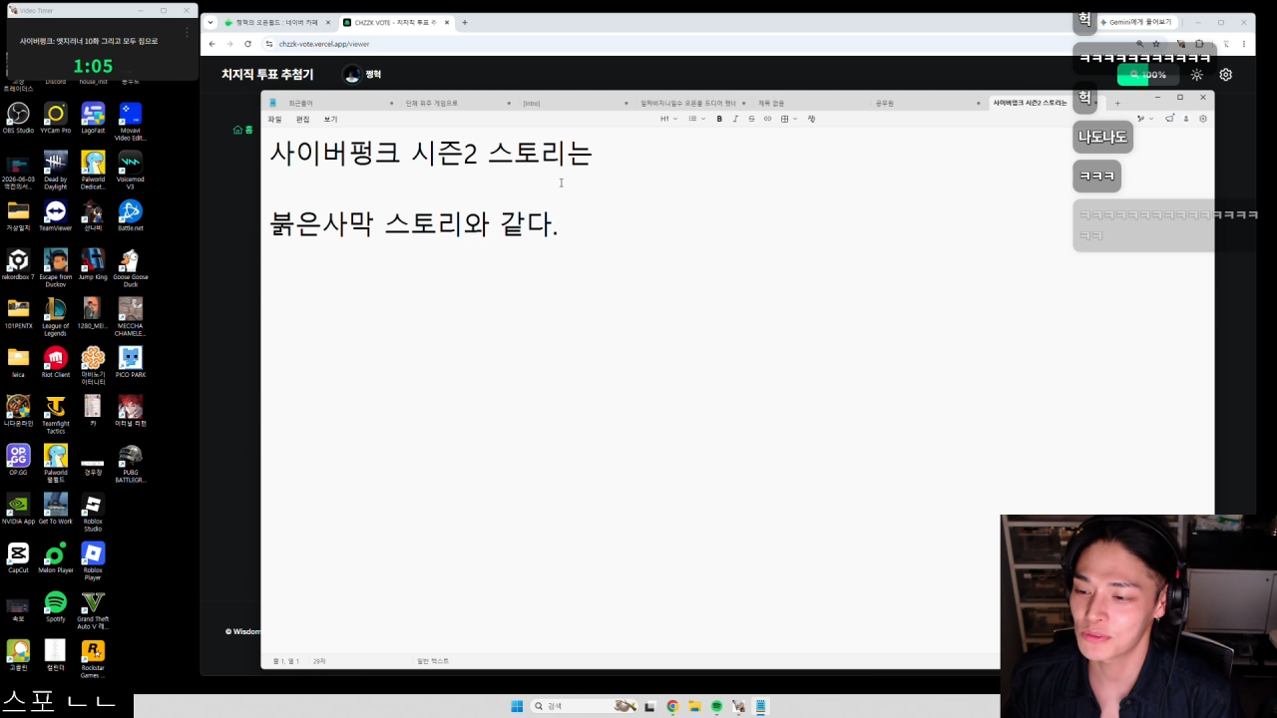
Task: Toggle light/dark theme sun icon
Action: [x=1197, y=75]
